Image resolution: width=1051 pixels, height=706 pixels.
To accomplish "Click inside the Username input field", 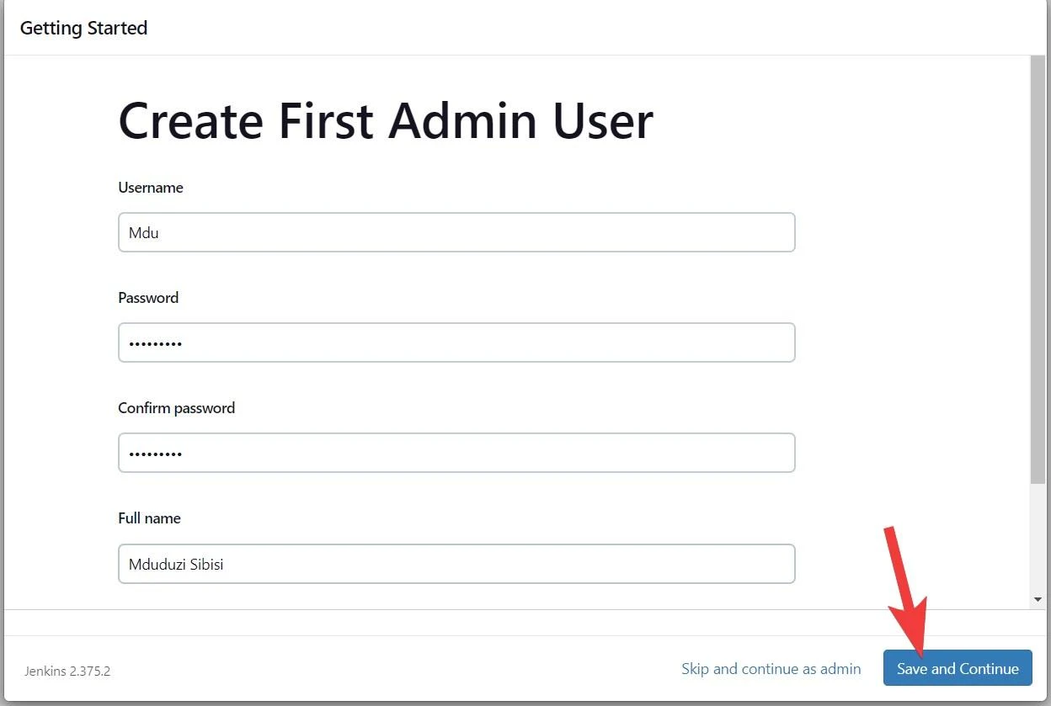I will click(x=456, y=232).
